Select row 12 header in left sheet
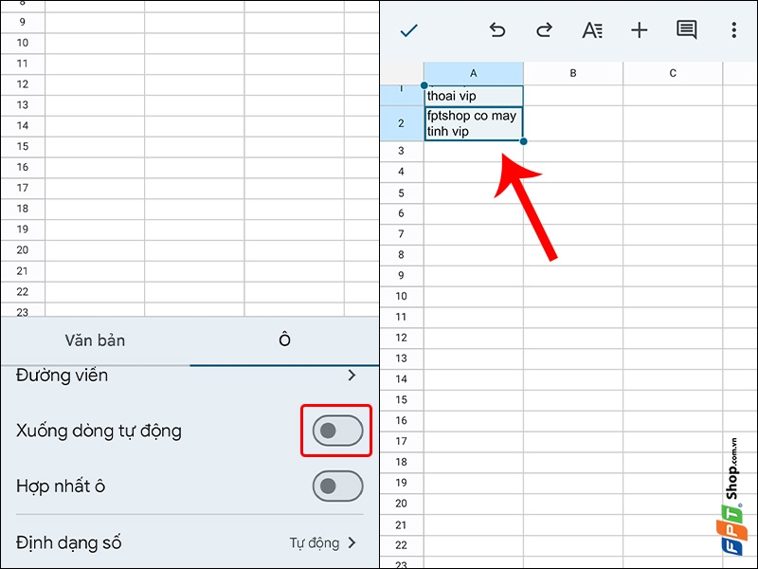Screen dimensions: 758x569 pos(23,84)
